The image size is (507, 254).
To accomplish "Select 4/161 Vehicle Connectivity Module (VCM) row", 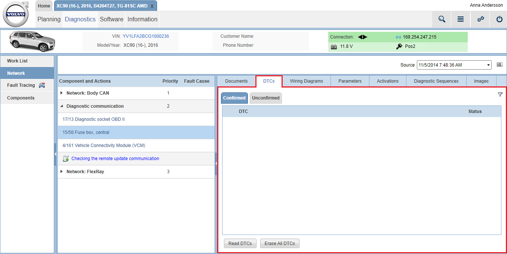I will [136, 146].
